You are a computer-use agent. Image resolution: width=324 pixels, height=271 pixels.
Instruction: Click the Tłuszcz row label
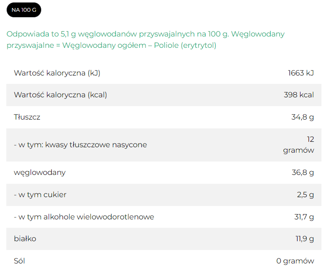point(27,117)
